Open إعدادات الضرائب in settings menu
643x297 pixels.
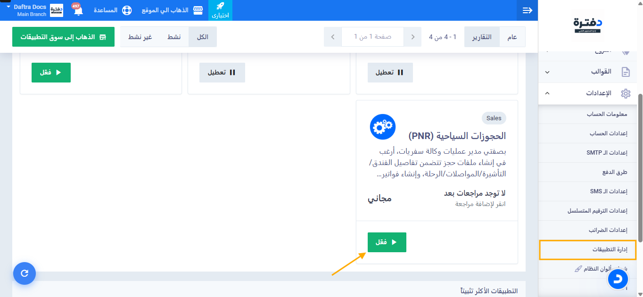click(x=608, y=230)
